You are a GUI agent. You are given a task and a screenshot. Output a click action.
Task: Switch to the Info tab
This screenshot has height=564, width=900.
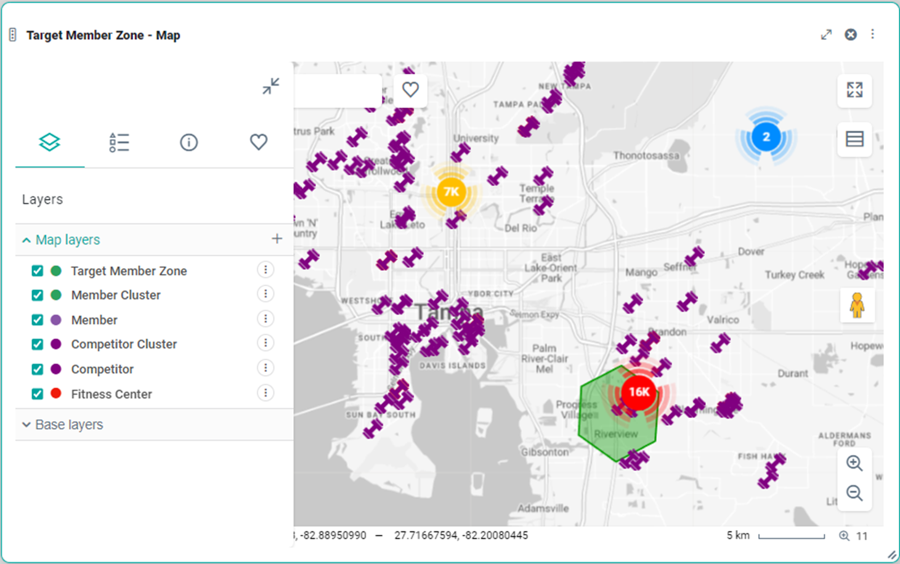189,142
